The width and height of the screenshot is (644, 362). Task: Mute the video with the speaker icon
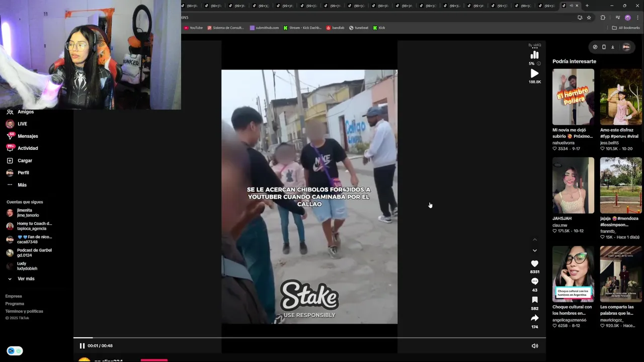click(535, 346)
